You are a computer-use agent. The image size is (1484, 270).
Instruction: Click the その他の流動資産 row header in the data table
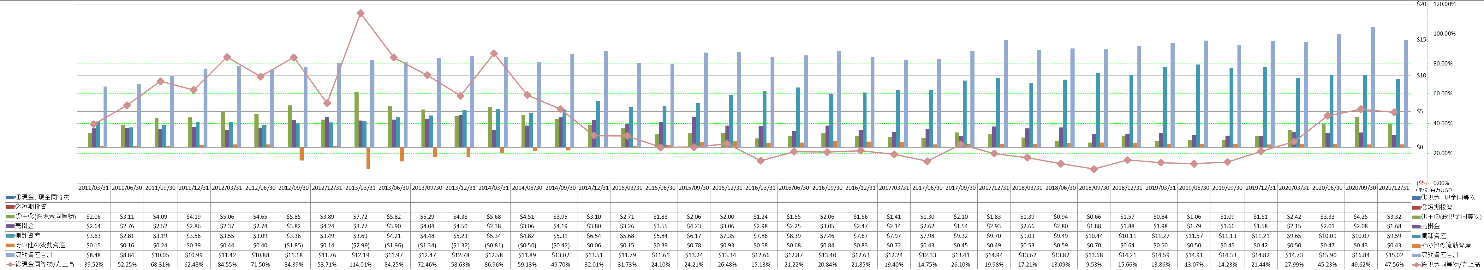coord(41,245)
